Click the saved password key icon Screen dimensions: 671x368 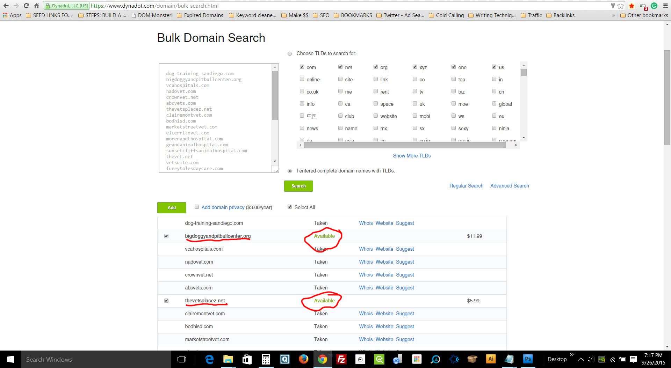[613, 6]
